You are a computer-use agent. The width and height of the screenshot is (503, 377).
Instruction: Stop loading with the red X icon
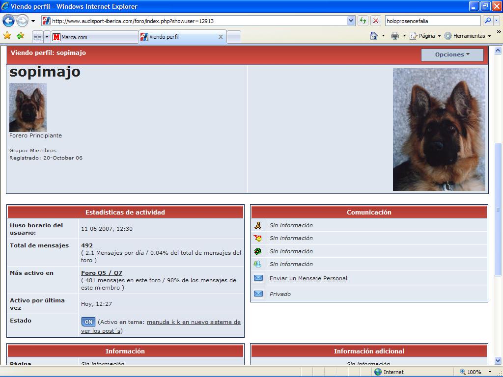pos(376,21)
